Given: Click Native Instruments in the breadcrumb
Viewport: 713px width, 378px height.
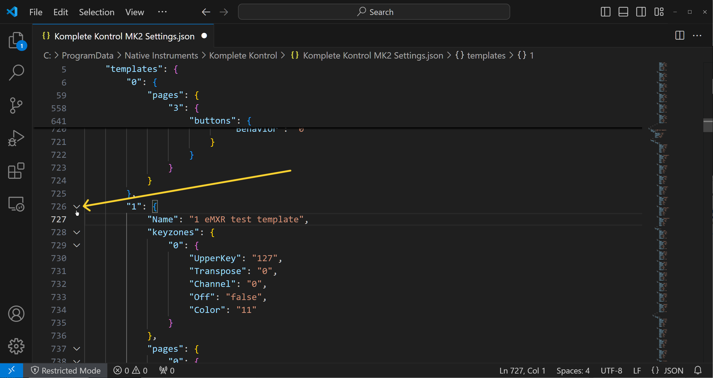Looking at the screenshot, I should 161,55.
